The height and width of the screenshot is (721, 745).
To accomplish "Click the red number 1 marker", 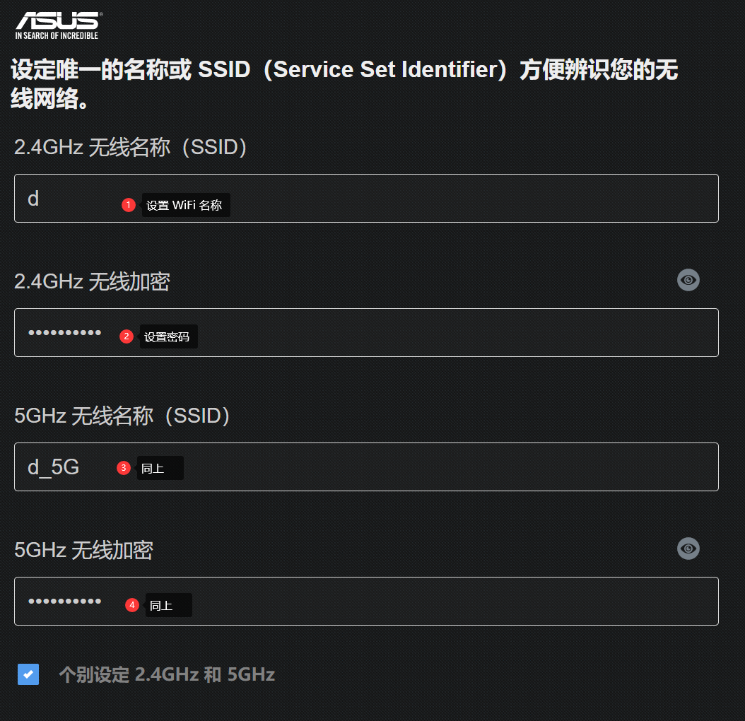I will 128,205.
